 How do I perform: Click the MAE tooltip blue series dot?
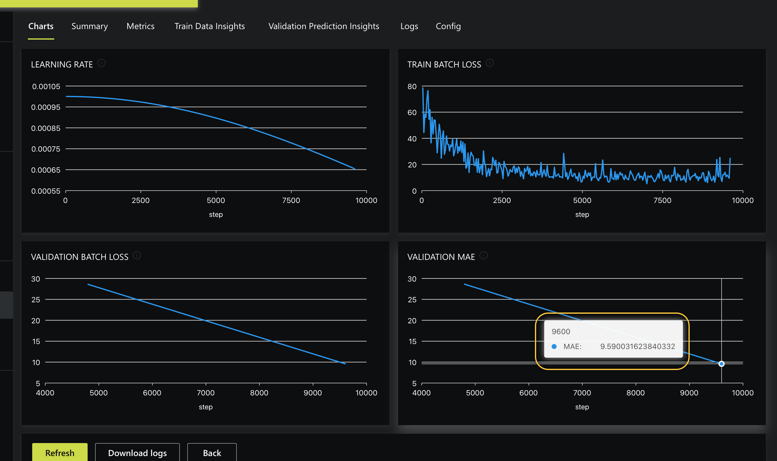point(554,347)
